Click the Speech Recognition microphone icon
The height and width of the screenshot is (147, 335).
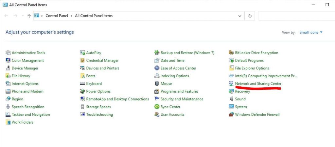pyautogui.click(x=8, y=107)
